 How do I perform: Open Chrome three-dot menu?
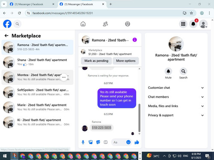209,13
